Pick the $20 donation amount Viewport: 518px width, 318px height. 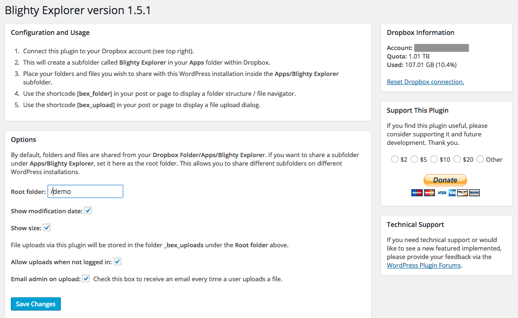(457, 159)
